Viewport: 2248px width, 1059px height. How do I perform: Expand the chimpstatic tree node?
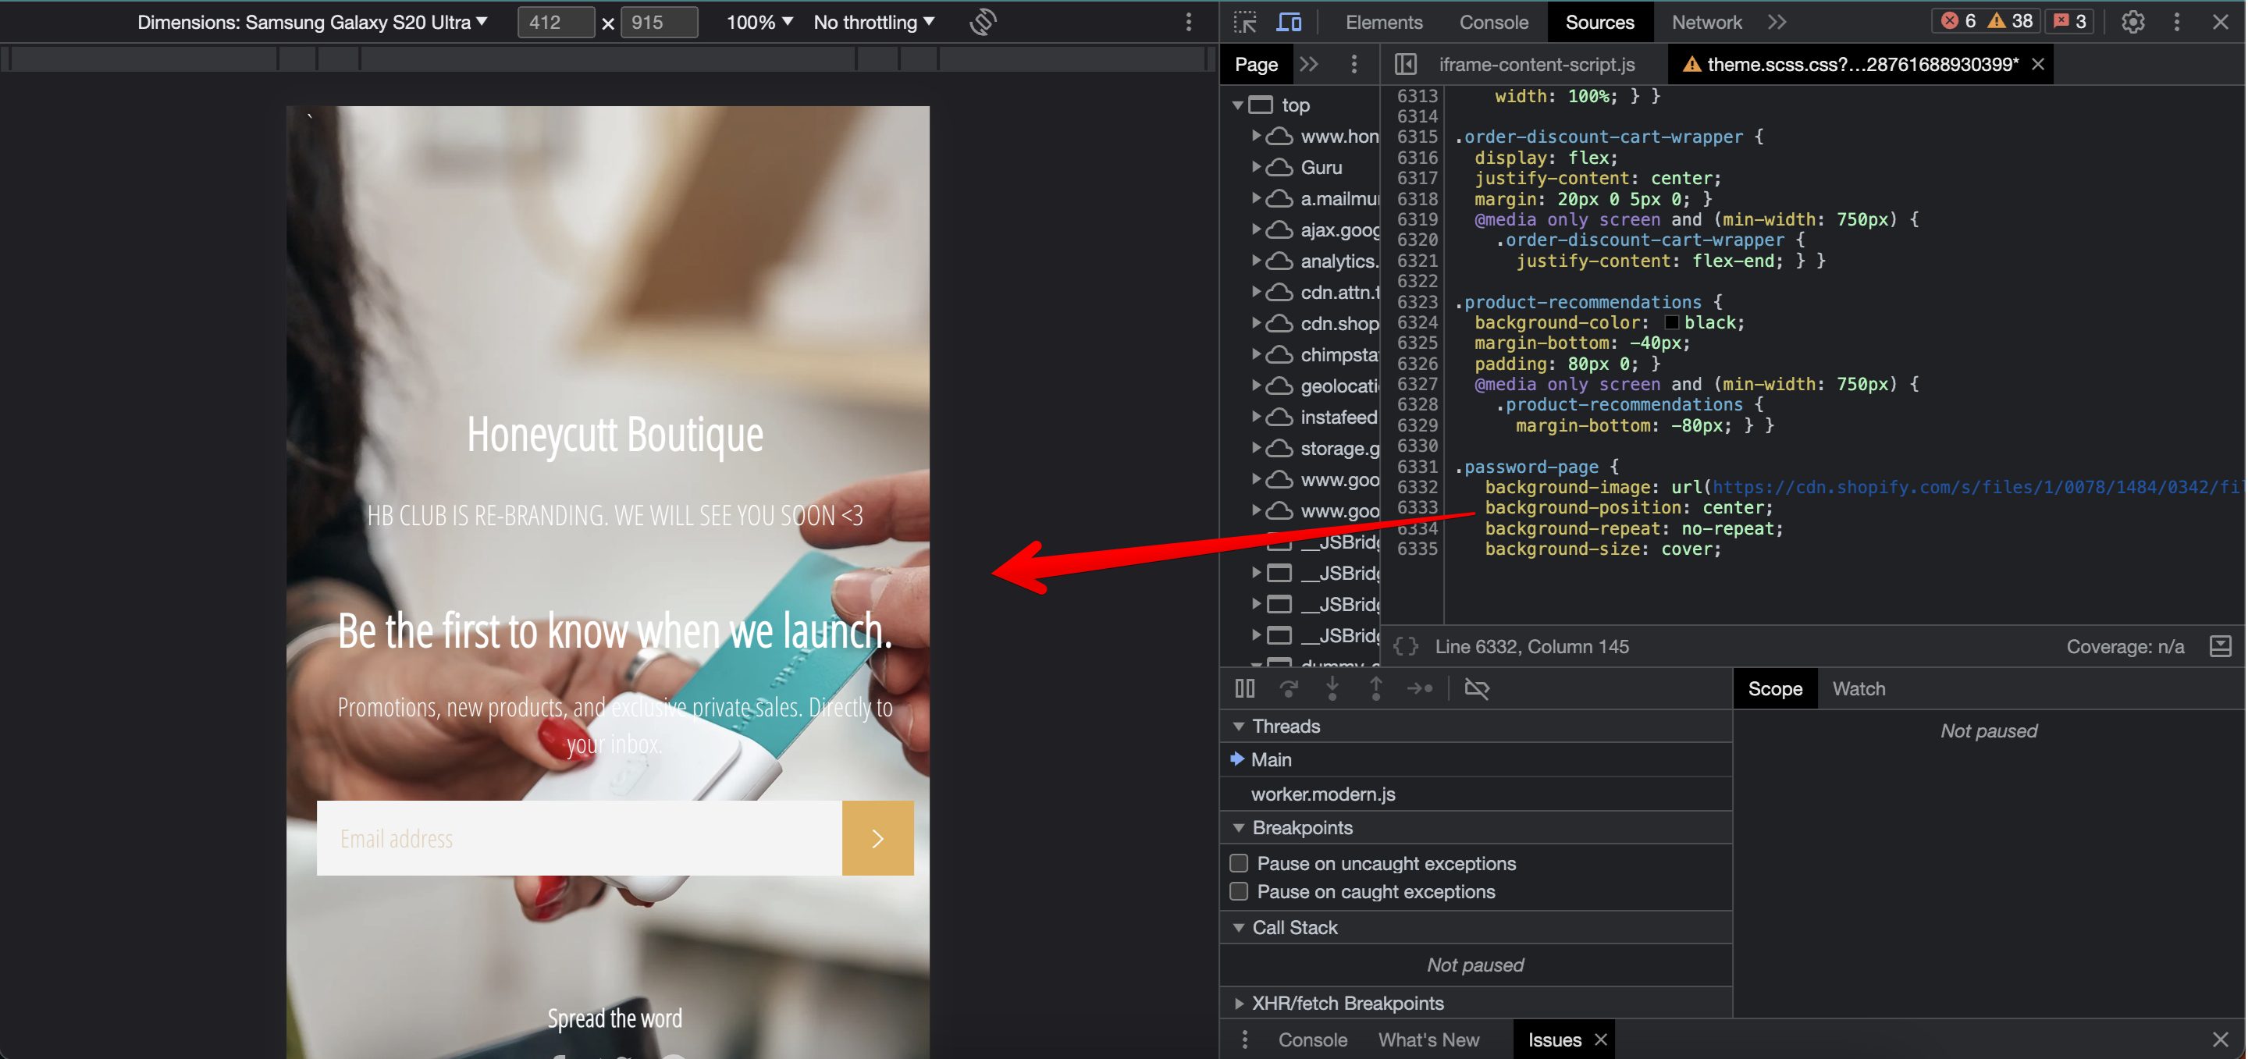click(1256, 354)
